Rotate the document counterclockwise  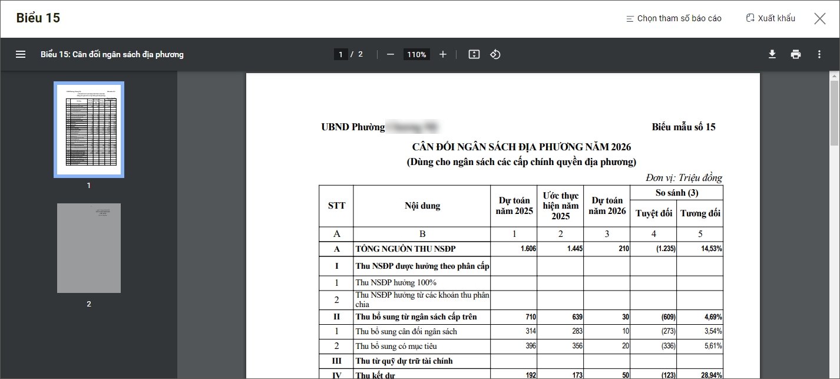pyautogui.click(x=495, y=54)
